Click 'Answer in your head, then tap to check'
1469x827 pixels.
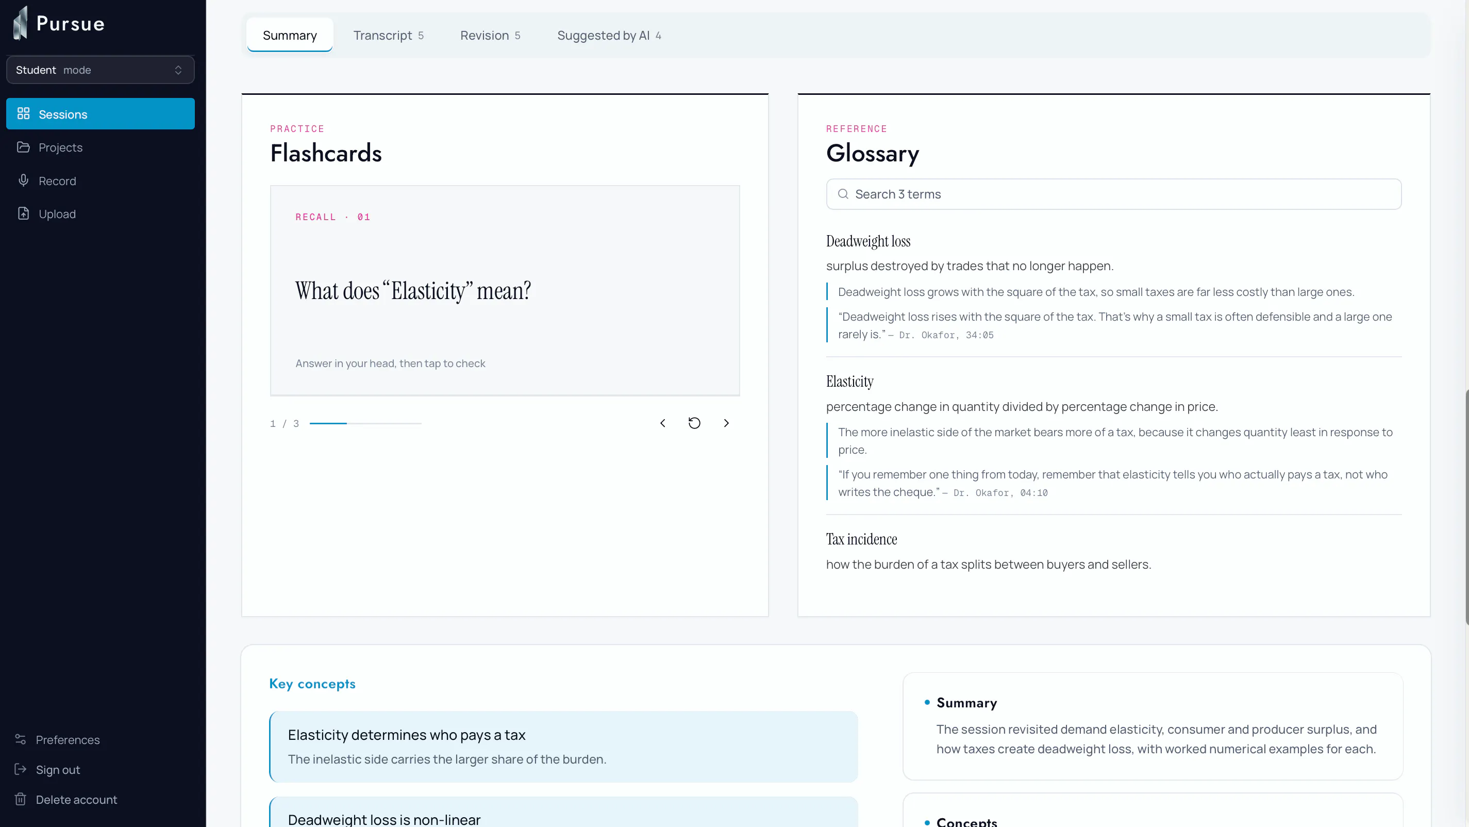(x=390, y=363)
